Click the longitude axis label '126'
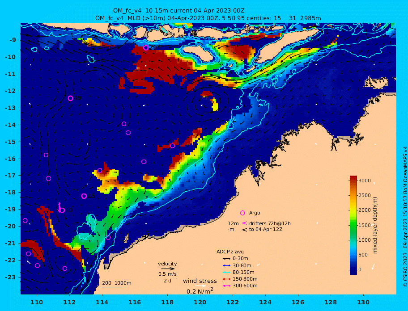This screenshot has width=408, height=311. coord(298,302)
